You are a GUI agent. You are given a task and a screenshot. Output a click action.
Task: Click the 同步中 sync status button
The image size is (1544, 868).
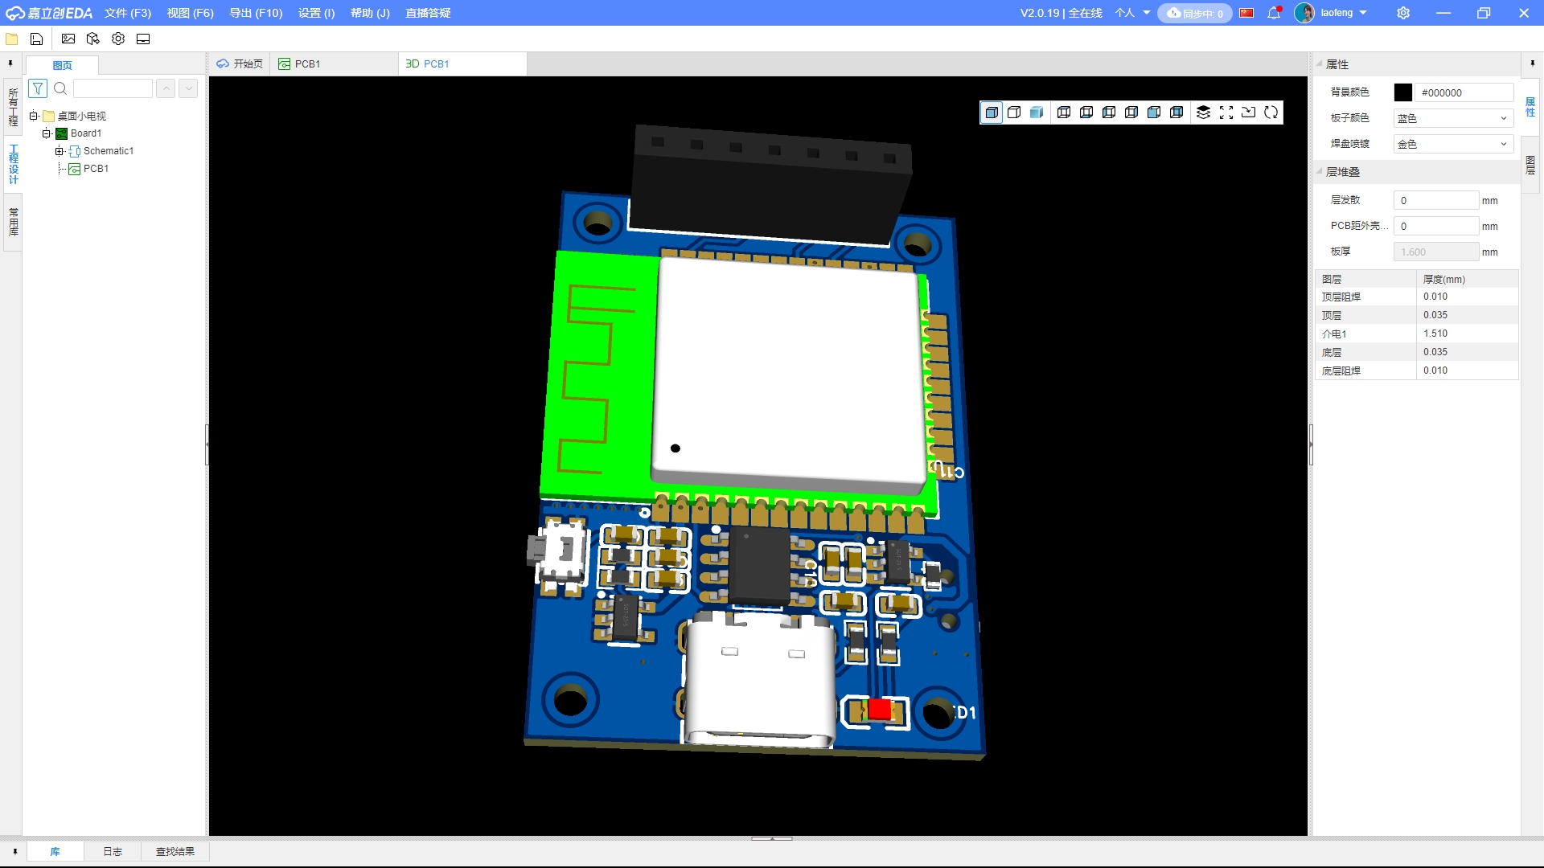(x=1195, y=13)
